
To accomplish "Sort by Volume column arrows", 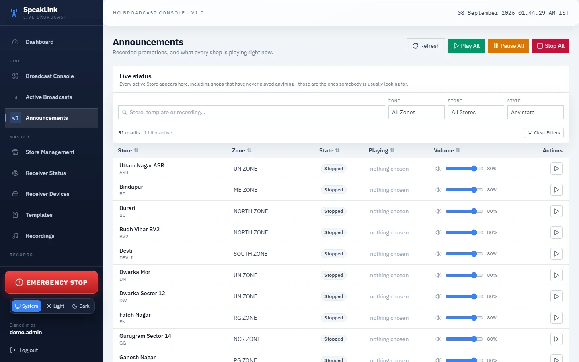I will [458, 150].
